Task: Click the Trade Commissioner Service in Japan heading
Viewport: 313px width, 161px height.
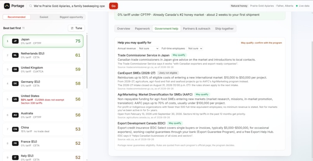Action: tap(144, 55)
